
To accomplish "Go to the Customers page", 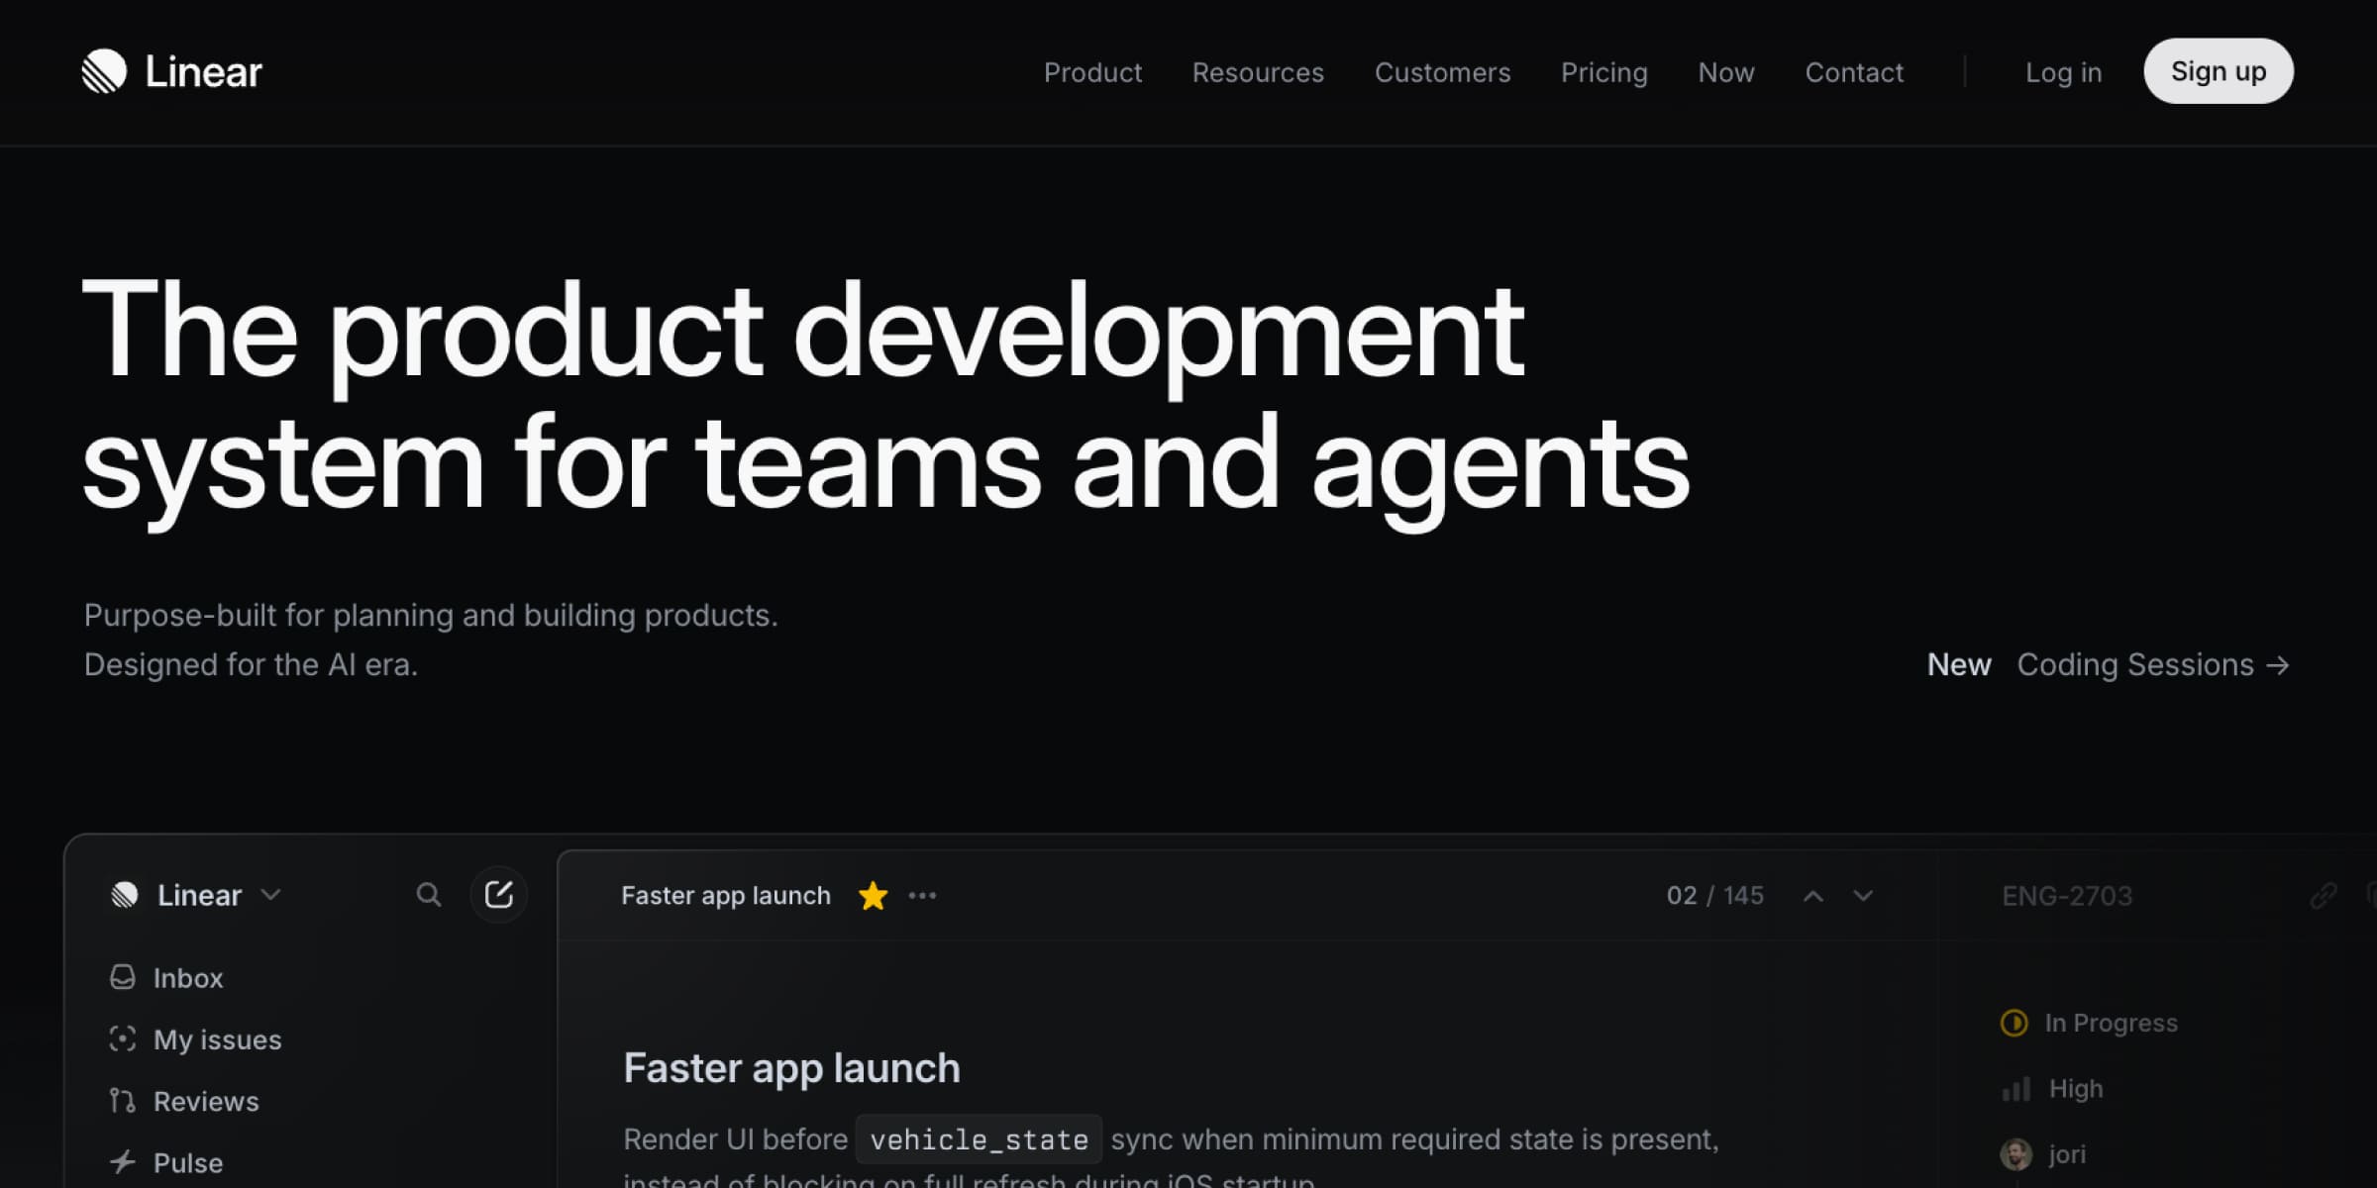I will (1442, 72).
